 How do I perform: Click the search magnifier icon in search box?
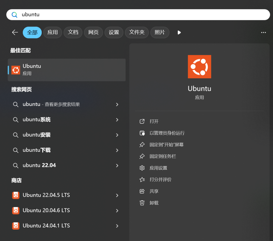click(x=14, y=15)
